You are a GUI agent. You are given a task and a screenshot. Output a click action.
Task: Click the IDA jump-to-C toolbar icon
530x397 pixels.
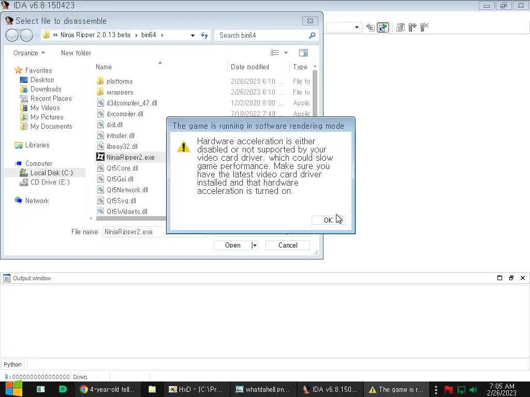(371, 27)
